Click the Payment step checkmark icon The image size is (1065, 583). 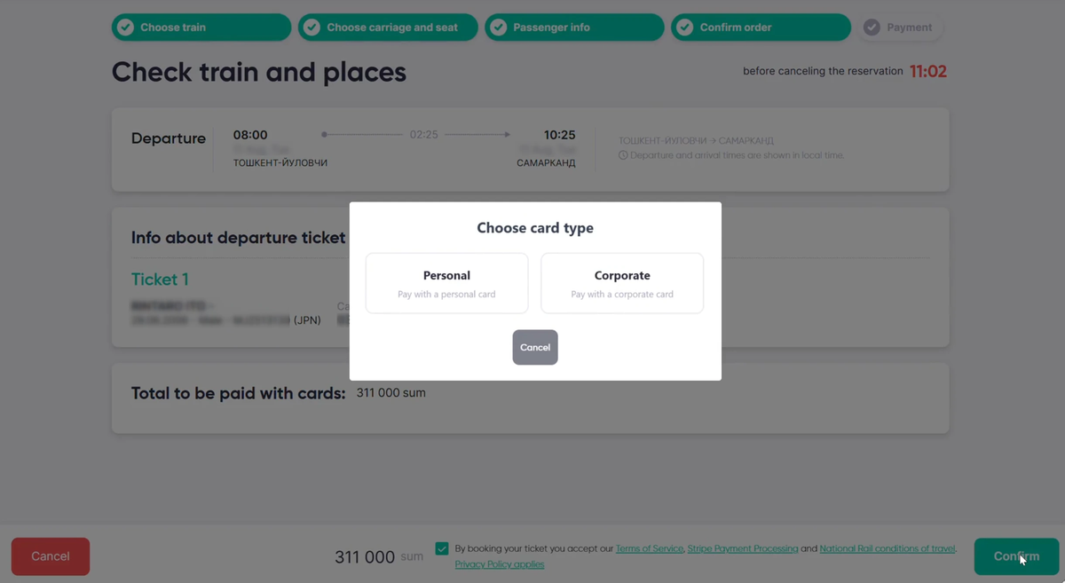pyautogui.click(x=872, y=28)
